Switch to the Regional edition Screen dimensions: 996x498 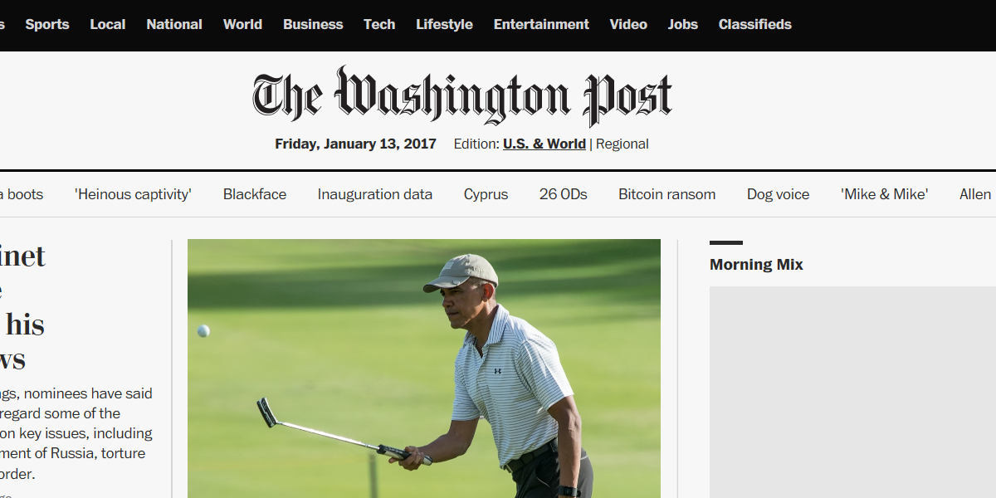622,144
